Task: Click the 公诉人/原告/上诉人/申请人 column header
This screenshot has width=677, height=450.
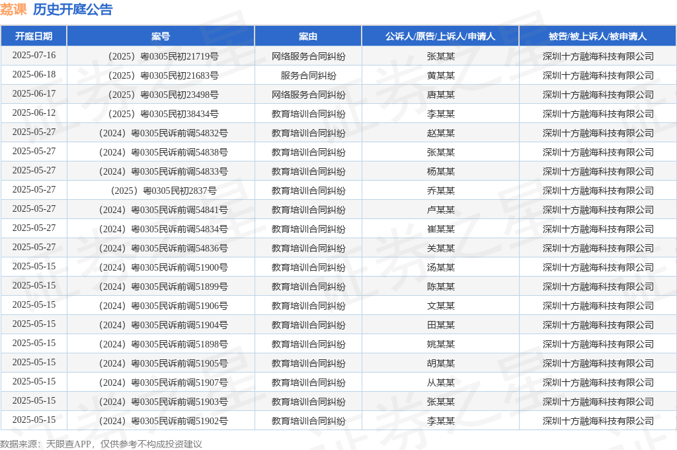Action: (x=440, y=36)
